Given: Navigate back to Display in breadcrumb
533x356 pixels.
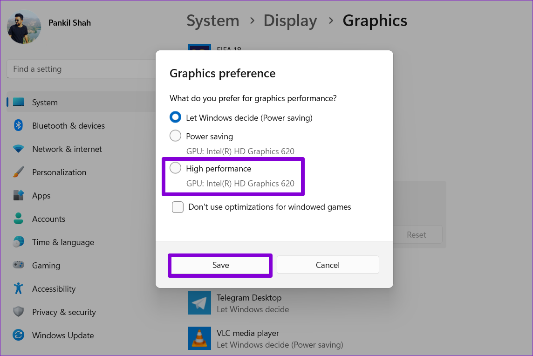Looking at the screenshot, I should 290,21.
